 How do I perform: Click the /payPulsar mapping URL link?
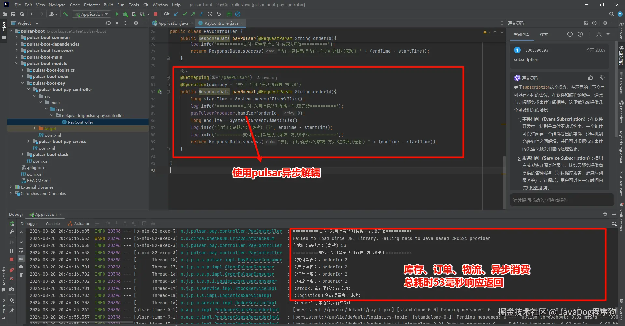click(x=234, y=77)
